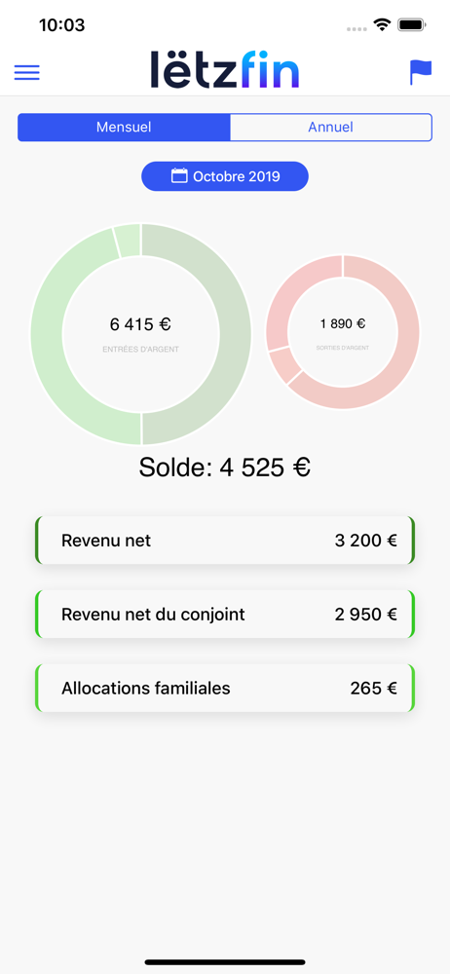Tap the small light green donut segment
450x974 pixels.
point(128,241)
